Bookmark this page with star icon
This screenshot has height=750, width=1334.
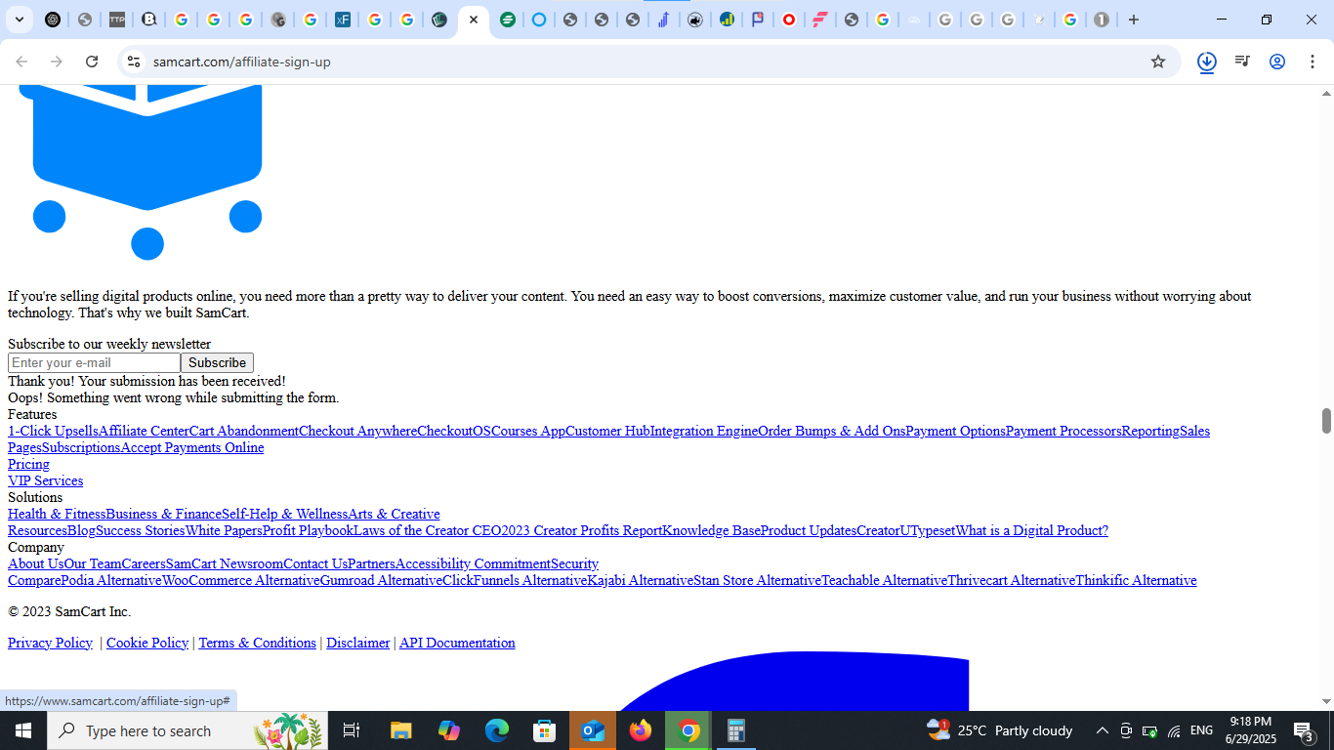(1158, 62)
